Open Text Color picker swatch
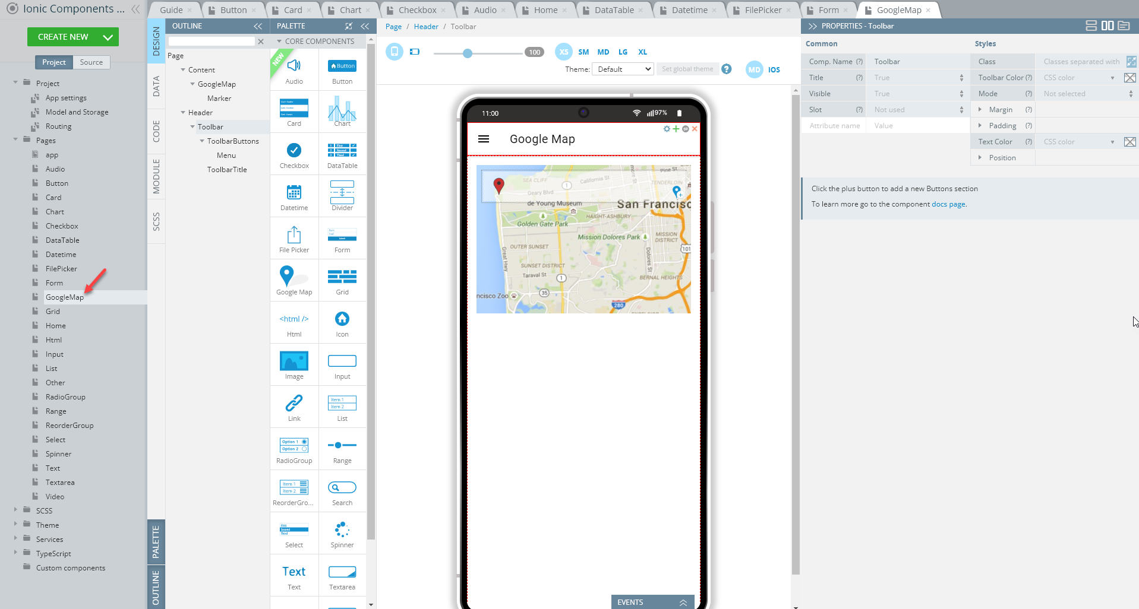Viewport: 1139px width, 609px height. (1130, 142)
